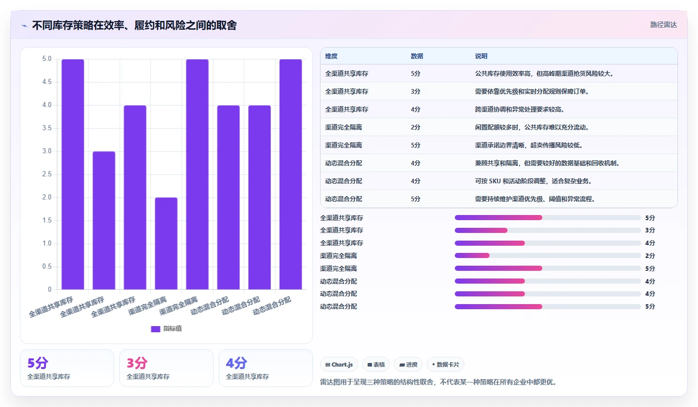
Task: Click the 3分 cell in the table
Action: (x=415, y=92)
